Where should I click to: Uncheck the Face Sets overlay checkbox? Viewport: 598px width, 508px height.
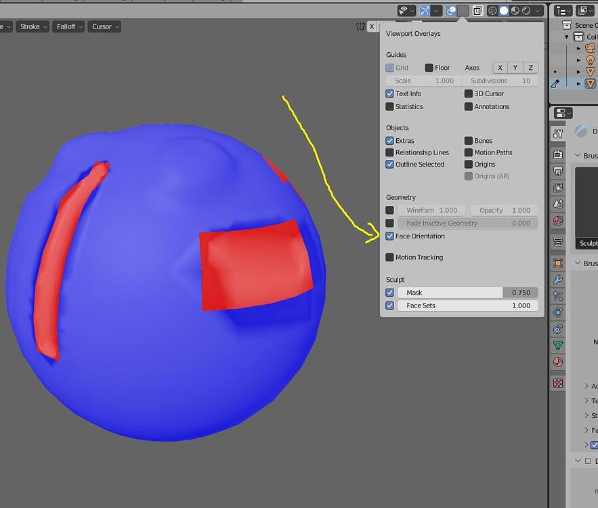pos(389,305)
